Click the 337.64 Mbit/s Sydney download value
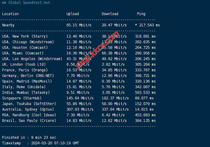The height and width of the screenshot is (147, 210). (x=115, y=109)
